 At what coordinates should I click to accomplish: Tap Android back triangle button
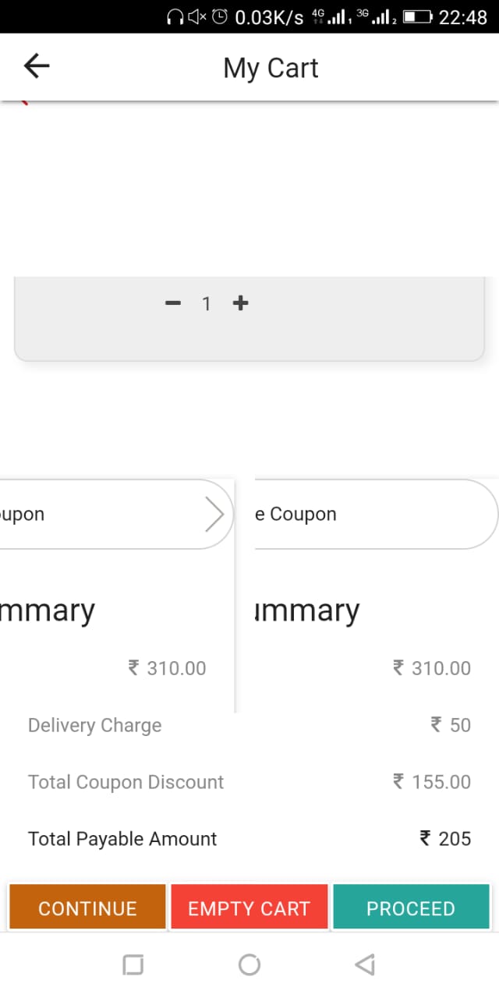[364, 965]
